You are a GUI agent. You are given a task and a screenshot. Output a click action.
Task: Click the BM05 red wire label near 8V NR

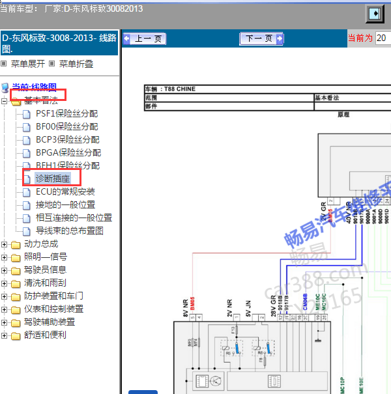click(x=192, y=303)
